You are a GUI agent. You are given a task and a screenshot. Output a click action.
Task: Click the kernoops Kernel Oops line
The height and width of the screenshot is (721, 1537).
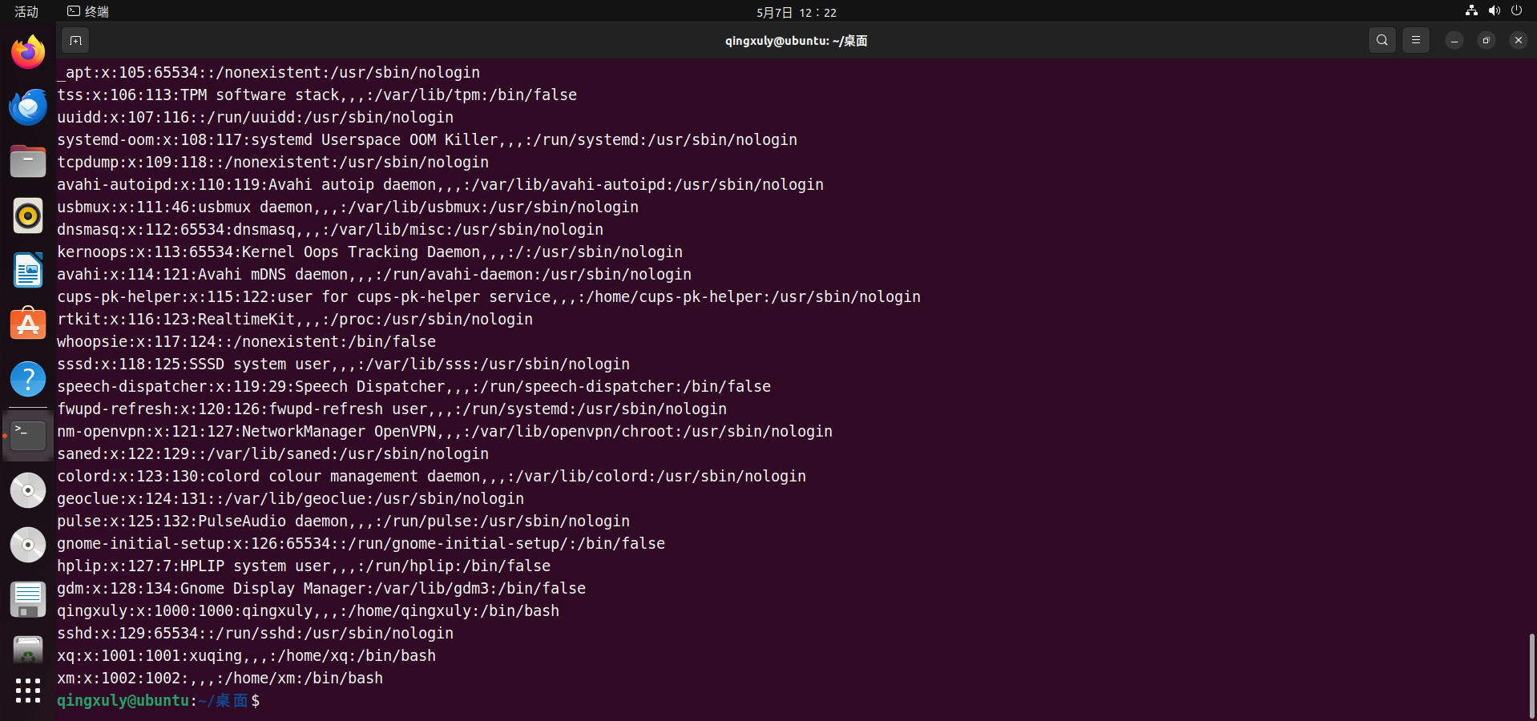coord(369,252)
